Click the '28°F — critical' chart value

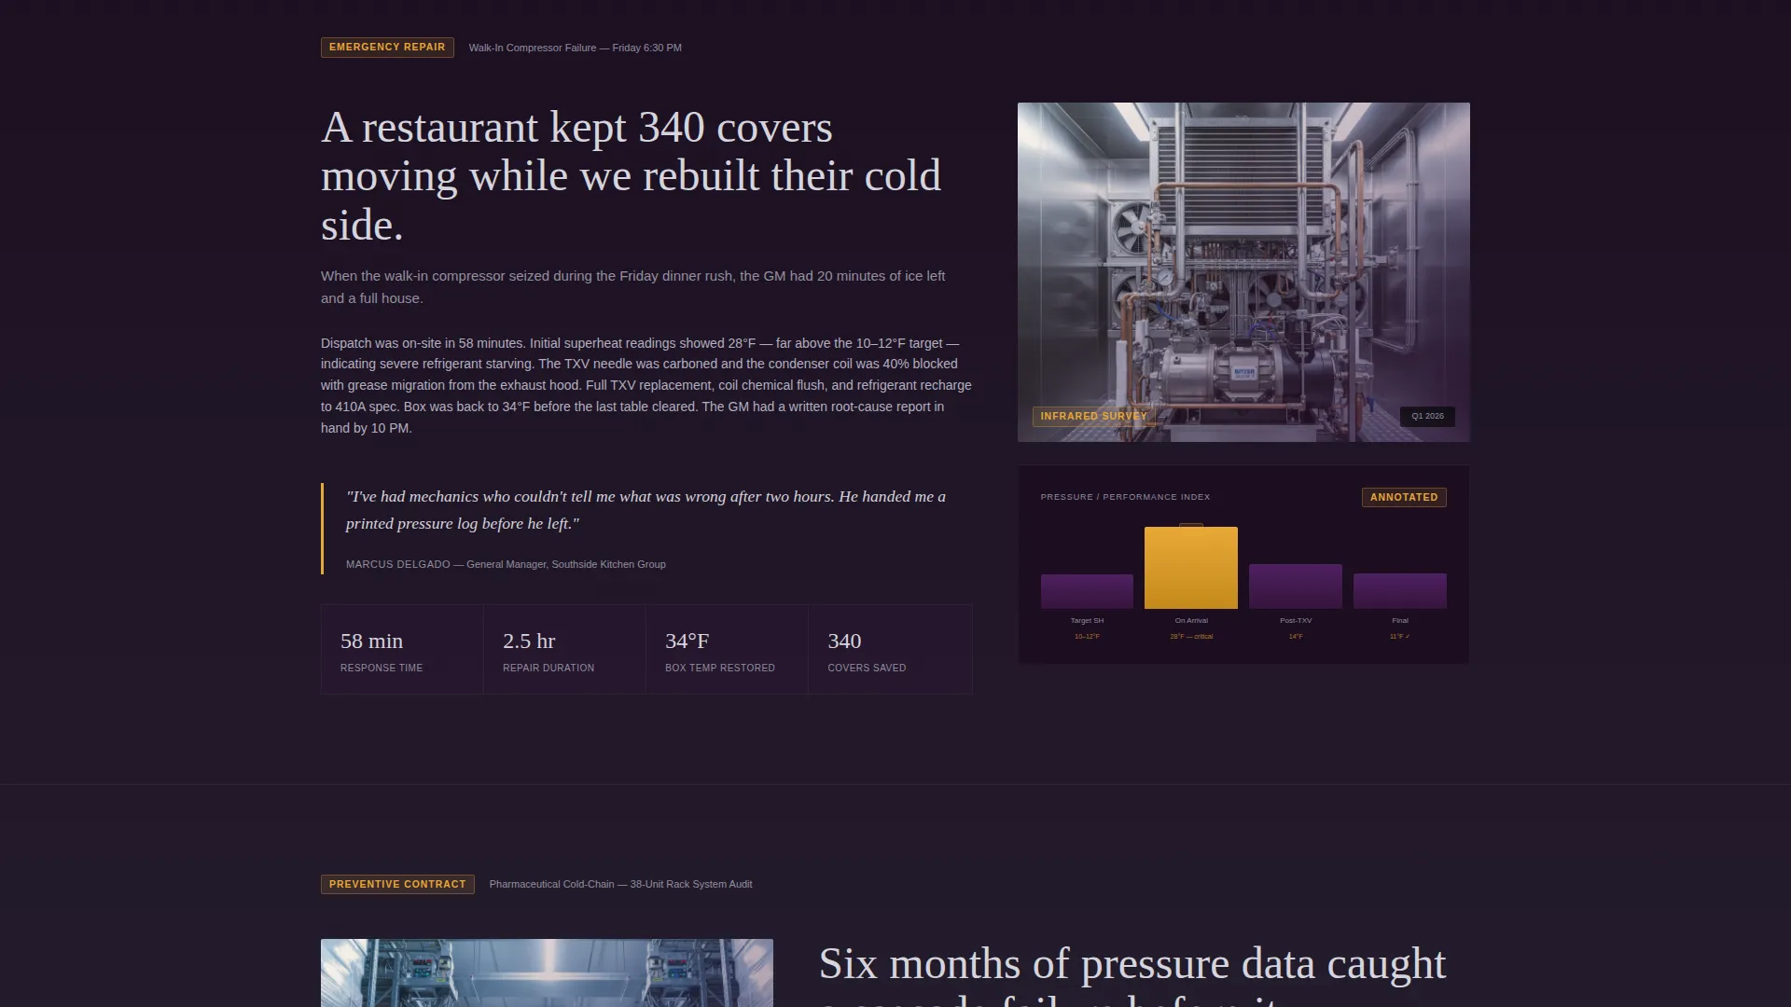(x=1191, y=637)
